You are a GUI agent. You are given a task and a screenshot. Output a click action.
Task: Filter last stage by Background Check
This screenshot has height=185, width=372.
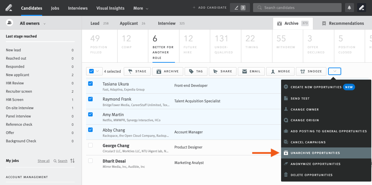pyautogui.click(x=40, y=141)
